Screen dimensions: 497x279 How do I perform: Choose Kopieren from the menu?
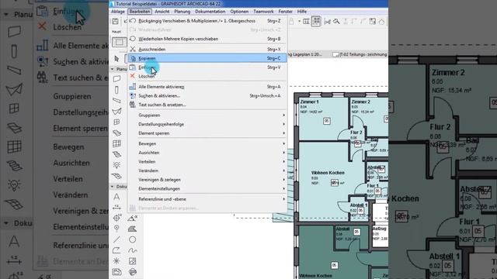pyautogui.click(x=207, y=58)
